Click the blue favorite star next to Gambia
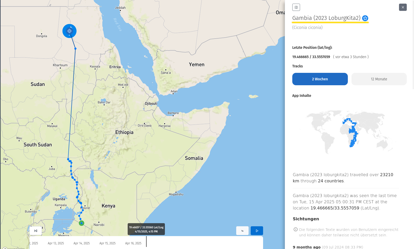This screenshot has height=249, width=414. pyautogui.click(x=365, y=18)
